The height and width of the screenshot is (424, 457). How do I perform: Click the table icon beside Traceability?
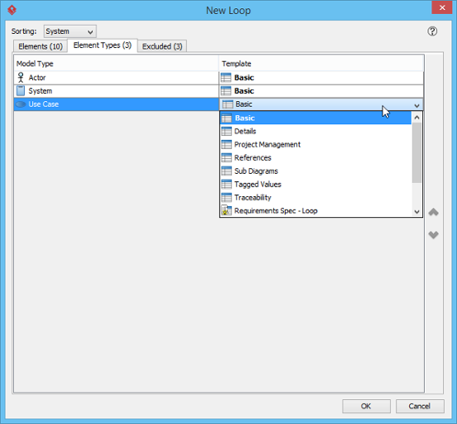coord(227,197)
